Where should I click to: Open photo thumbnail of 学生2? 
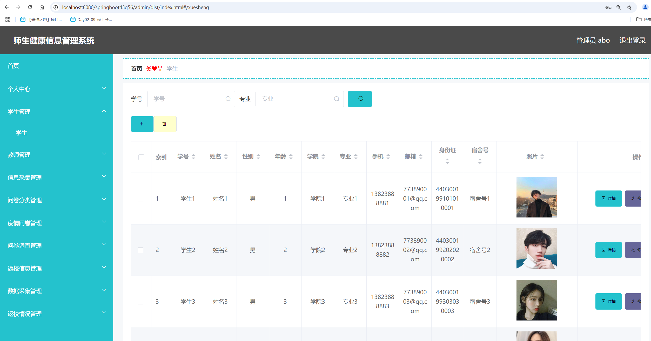[536, 249]
